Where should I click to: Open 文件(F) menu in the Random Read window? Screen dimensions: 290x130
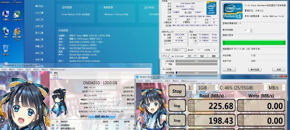[x=140, y=81]
